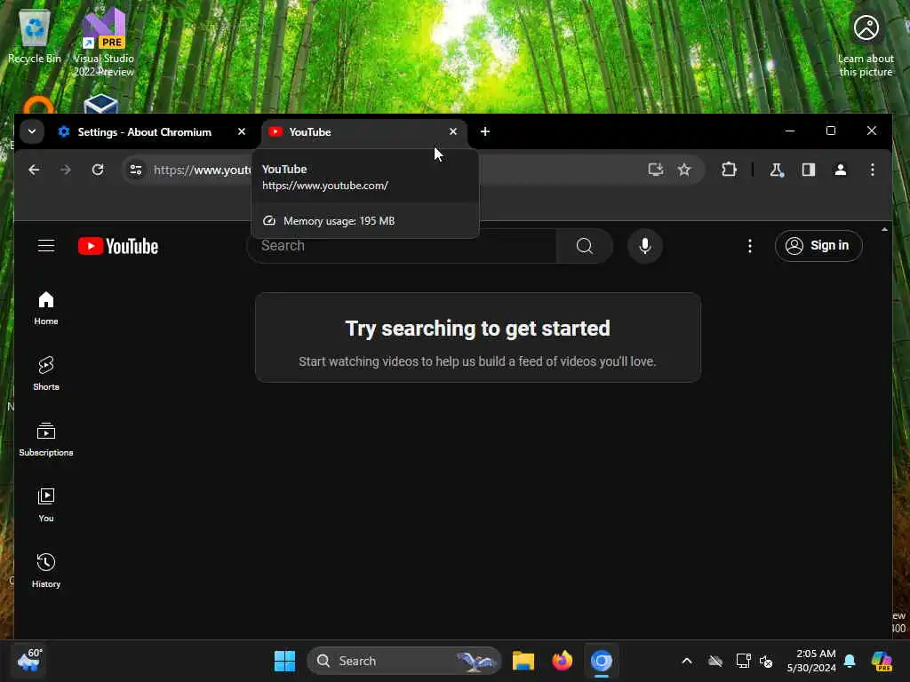The width and height of the screenshot is (910, 682).
Task: Click the muted volume tray icon
Action: coord(766,661)
